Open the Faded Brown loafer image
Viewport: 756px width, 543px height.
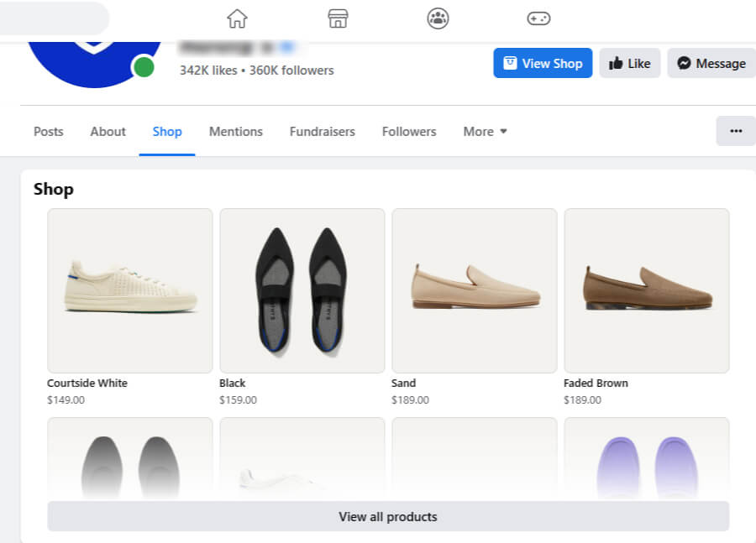pyautogui.click(x=647, y=290)
